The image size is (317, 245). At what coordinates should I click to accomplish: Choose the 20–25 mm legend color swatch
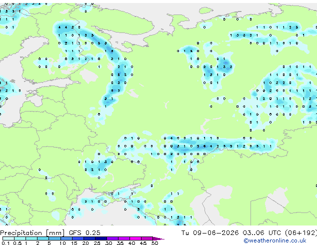tap(89, 238)
